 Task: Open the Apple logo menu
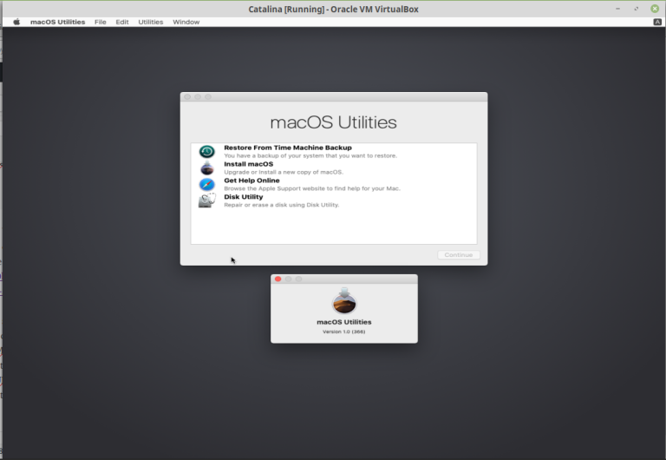(x=16, y=22)
